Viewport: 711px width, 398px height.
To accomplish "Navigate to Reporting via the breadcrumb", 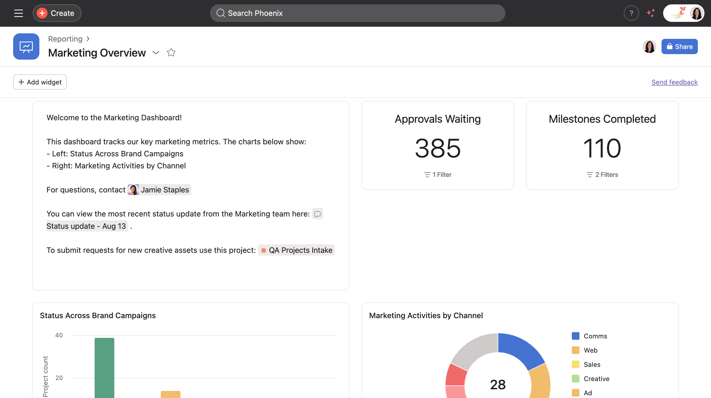I will pos(65,39).
